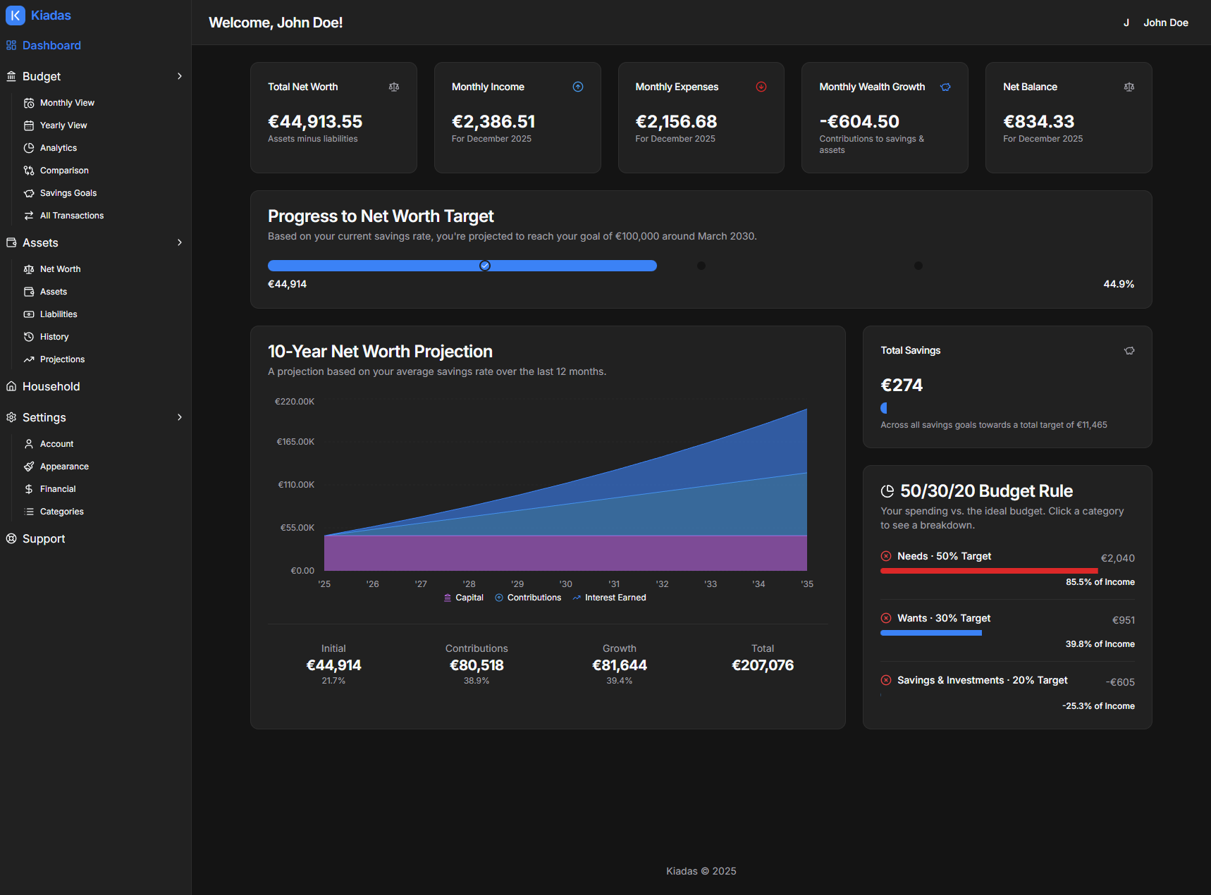Viewport: 1211px width, 895px height.
Task: Click the piggy bank icon on Total Savings card
Action: pyautogui.click(x=1129, y=350)
